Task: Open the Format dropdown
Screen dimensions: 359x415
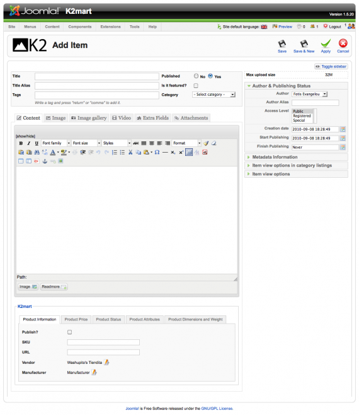Action: click(x=186, y=143)
